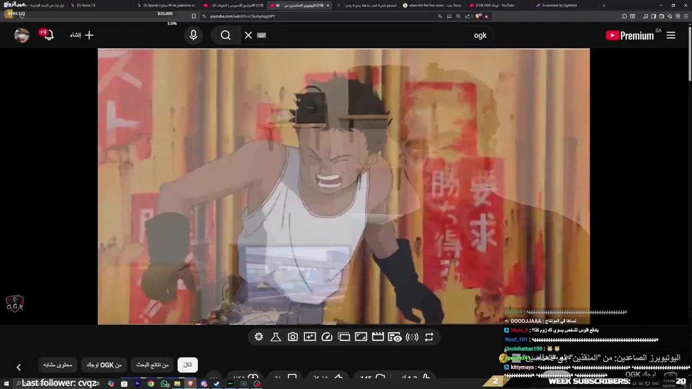Click the voice search microphone button
Image resolution: width=692 pixels, height=389 pixels.
(x=194, y=35)
